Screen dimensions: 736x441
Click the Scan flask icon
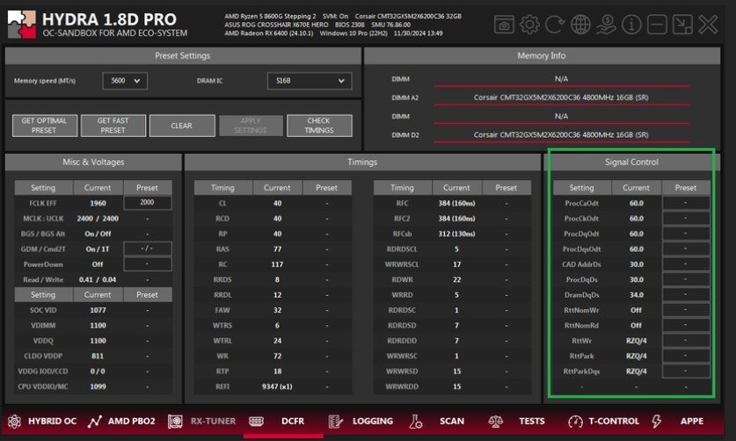point(415,422)
